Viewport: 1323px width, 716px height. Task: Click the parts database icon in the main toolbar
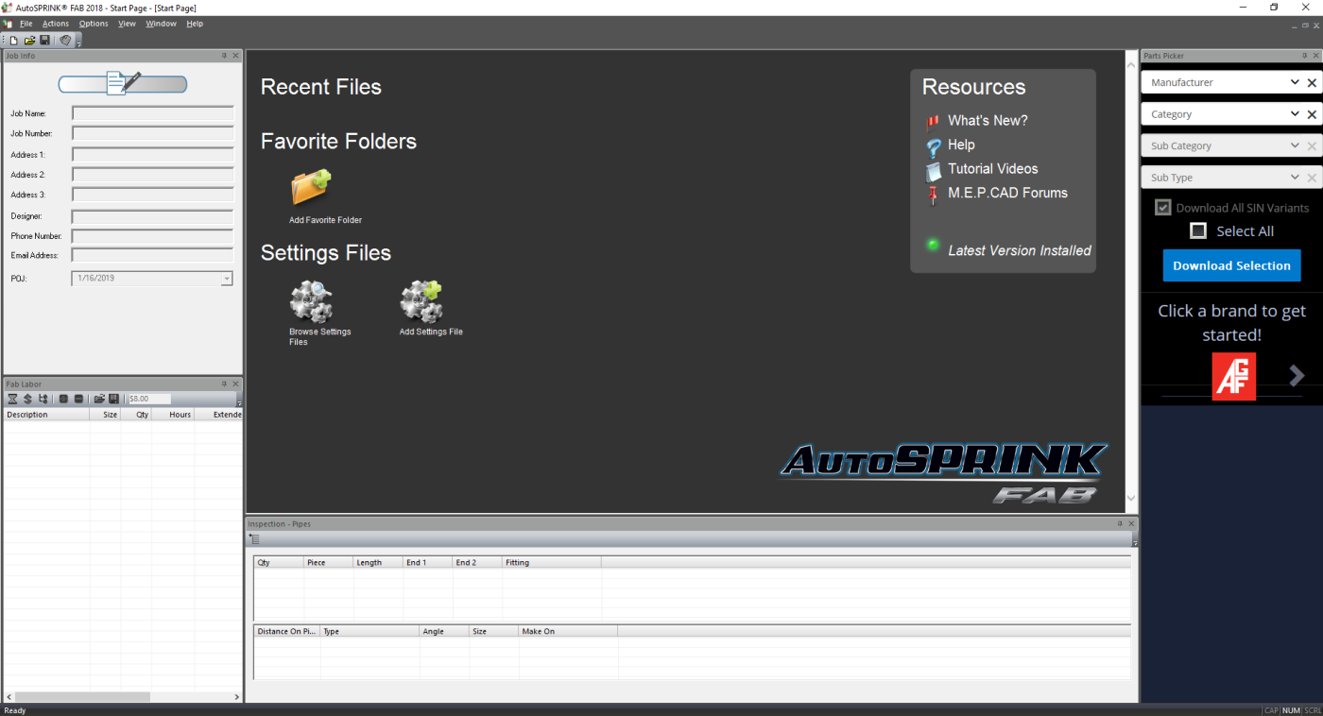[x=65, y=41]
